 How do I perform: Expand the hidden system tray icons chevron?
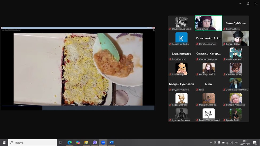[211, 143]
